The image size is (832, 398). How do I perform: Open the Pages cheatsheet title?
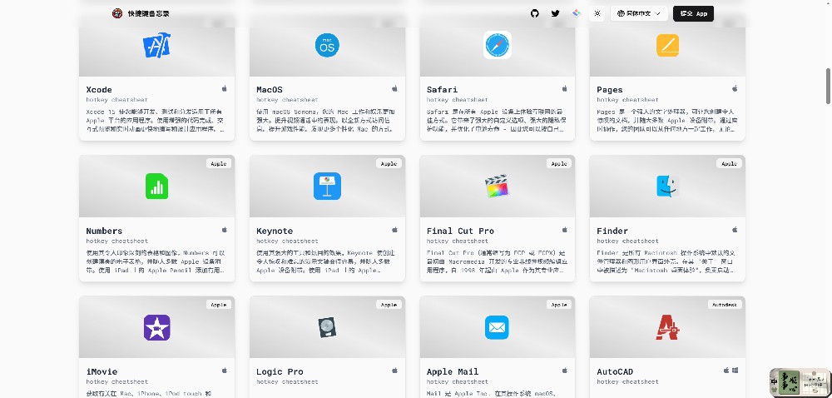[x=610, y=90]
